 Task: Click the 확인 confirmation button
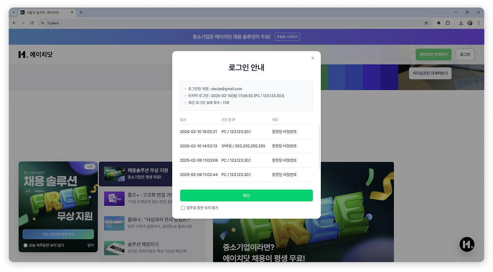click(246, 195)
